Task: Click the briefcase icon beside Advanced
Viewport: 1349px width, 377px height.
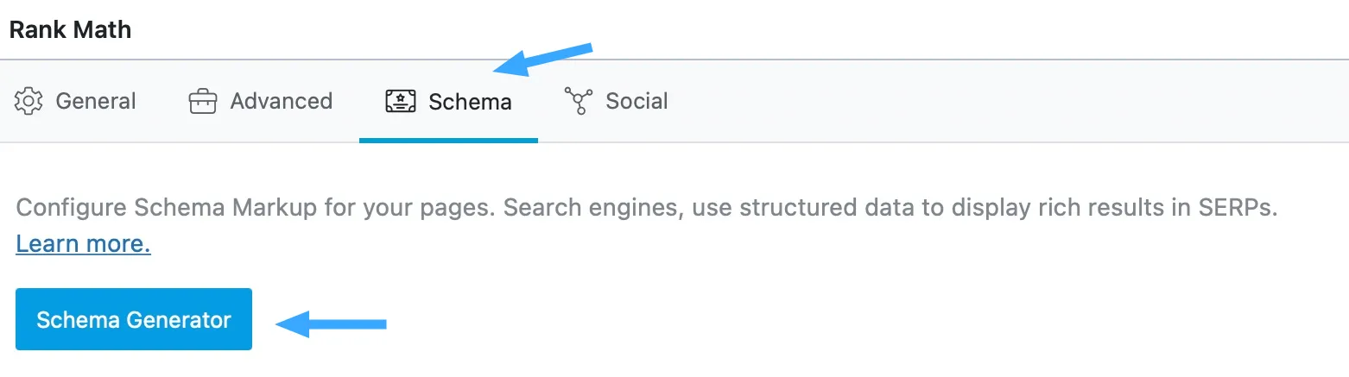Action: [x=202, y=101]
